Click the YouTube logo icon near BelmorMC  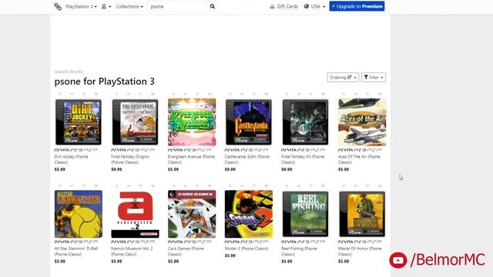pyautogui.click(x=398, y=260)
